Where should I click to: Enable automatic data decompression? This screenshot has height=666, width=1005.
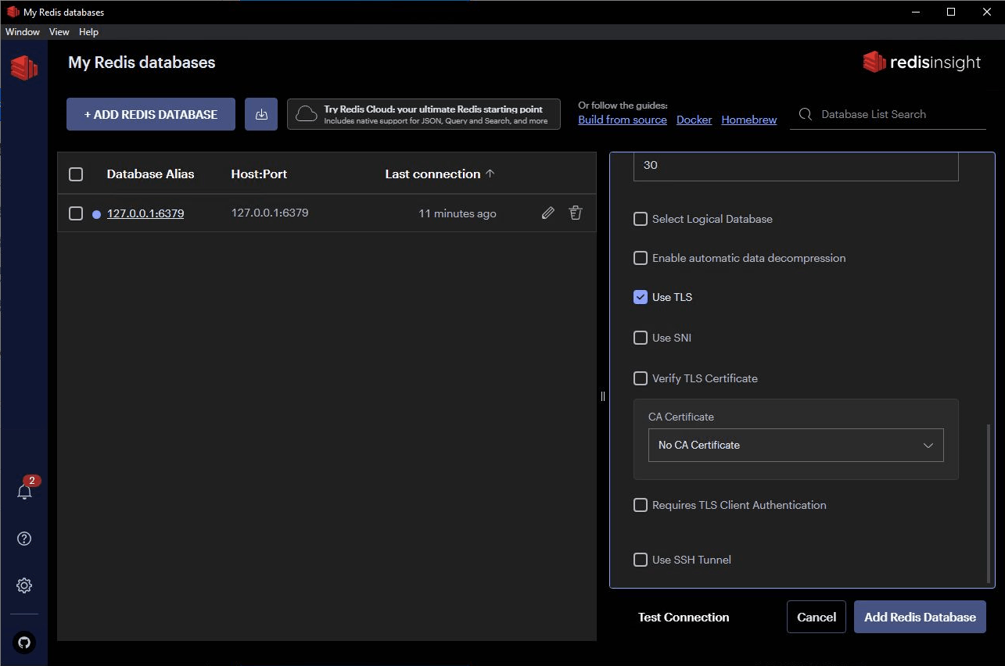click(641, 258)
